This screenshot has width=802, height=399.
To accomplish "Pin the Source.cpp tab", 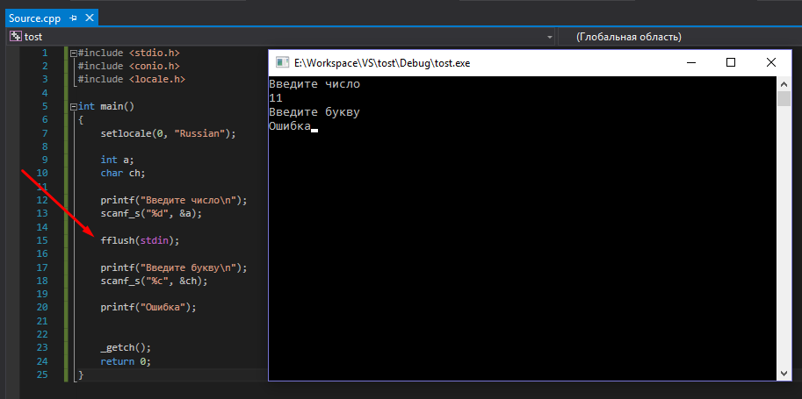I will [x=73, y=18].
